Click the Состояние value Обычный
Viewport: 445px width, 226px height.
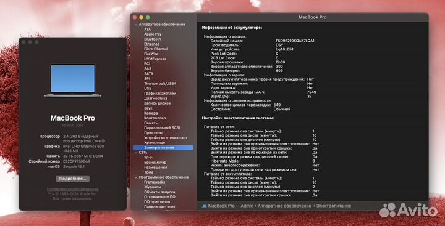pyautogui.click(x=282, y=109)
